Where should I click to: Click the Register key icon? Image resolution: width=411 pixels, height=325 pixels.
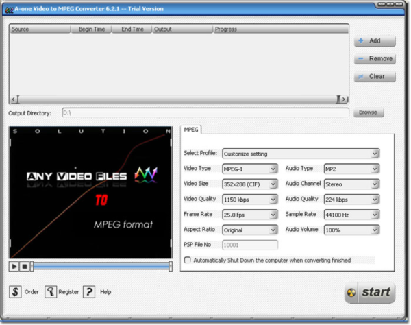point(51,291)
